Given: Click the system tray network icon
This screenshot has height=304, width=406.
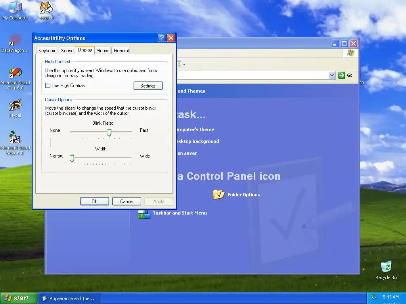Looking at the screenshot, I should tap(373, 297).
